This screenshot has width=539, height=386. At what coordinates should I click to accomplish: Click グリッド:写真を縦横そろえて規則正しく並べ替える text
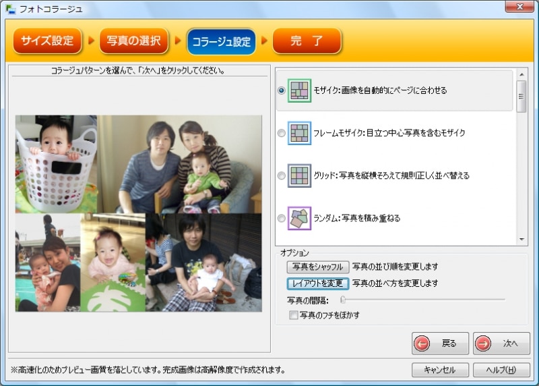click(x=391, y=175)
